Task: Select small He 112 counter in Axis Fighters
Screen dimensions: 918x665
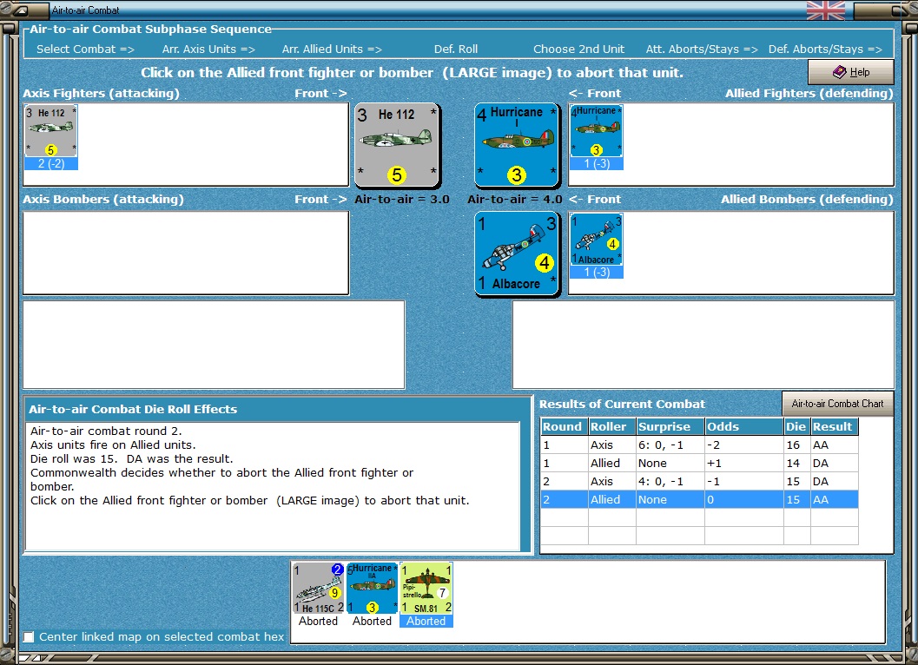Action: click(x=51, y=131)
